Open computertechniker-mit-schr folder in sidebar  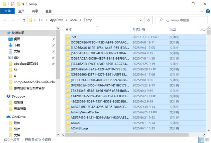click(x=34, y=82)
